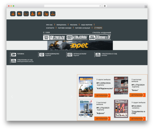Click the icon beside СПЕЦТЕХНІКА В СНД каталог
Image resolution: width=154 pixels, height=130 pixels.
click(x=98, y=55)
